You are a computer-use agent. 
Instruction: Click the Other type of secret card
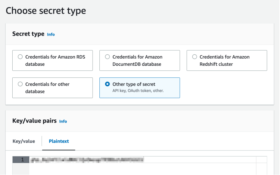pos(140,88)
